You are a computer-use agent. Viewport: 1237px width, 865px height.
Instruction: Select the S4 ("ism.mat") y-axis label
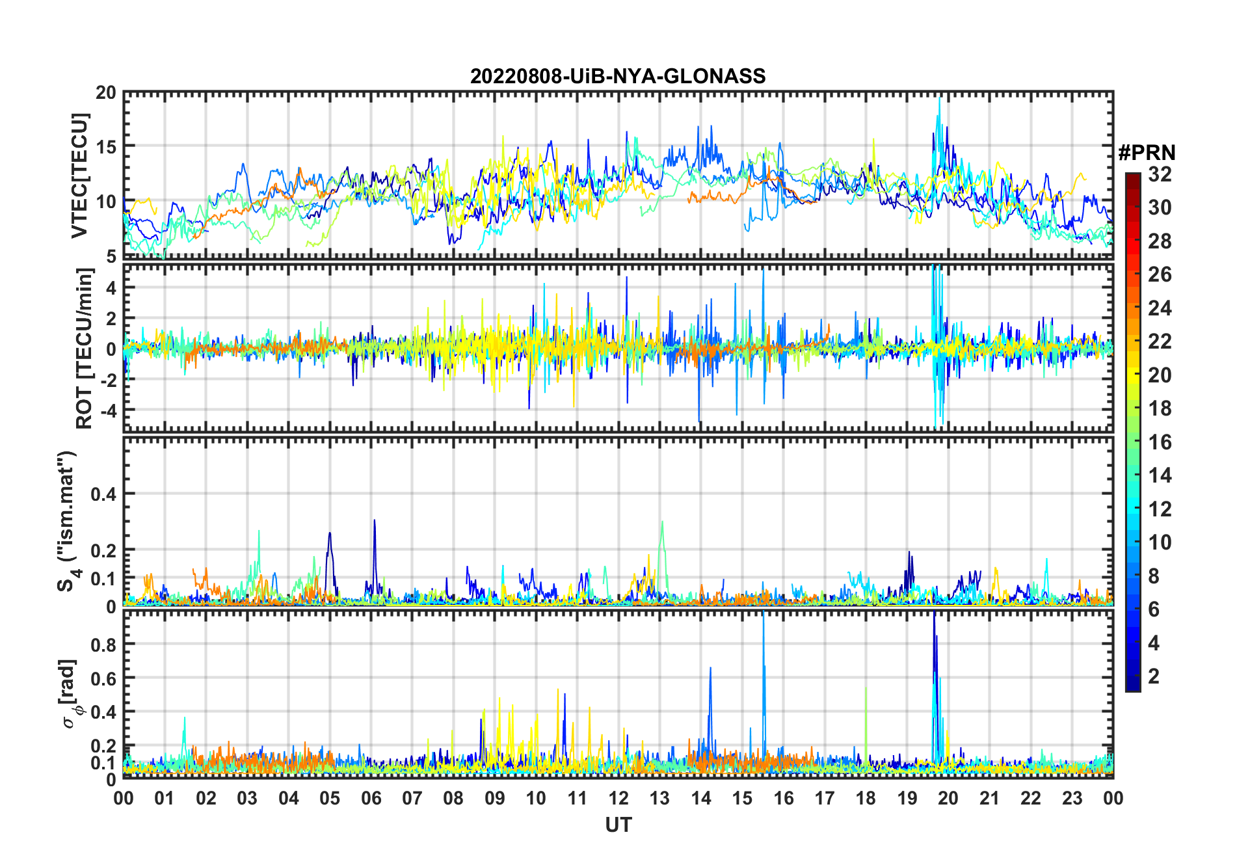click(x=67, y=521)
